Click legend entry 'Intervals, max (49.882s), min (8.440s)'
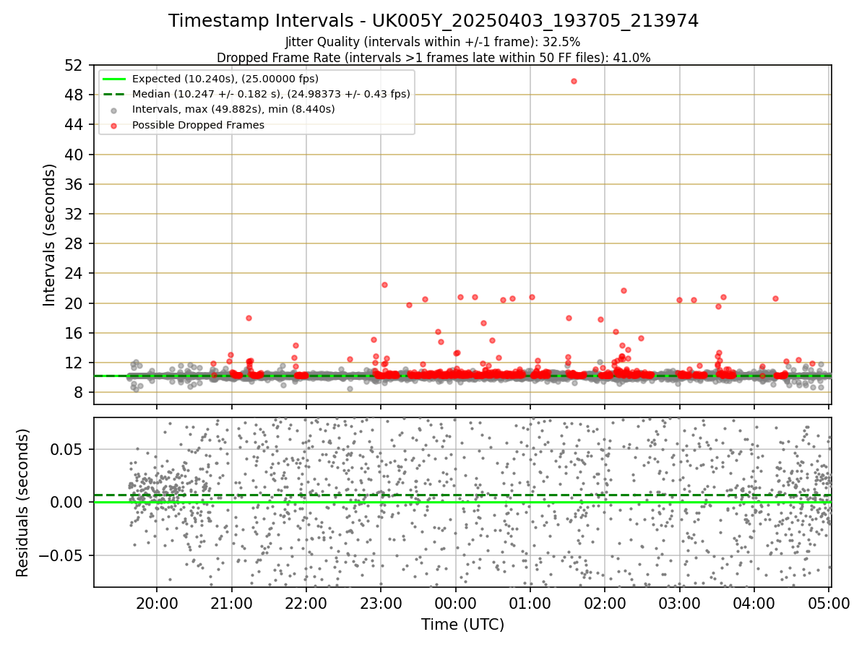This screenshot has height=650, width=867. click(x=233, y=109)
